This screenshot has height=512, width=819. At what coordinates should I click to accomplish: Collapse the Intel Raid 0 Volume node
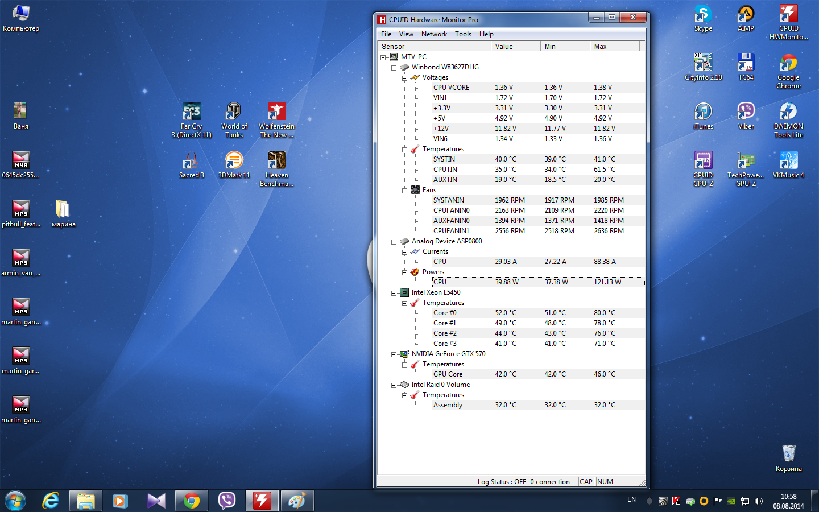point(394,385)
